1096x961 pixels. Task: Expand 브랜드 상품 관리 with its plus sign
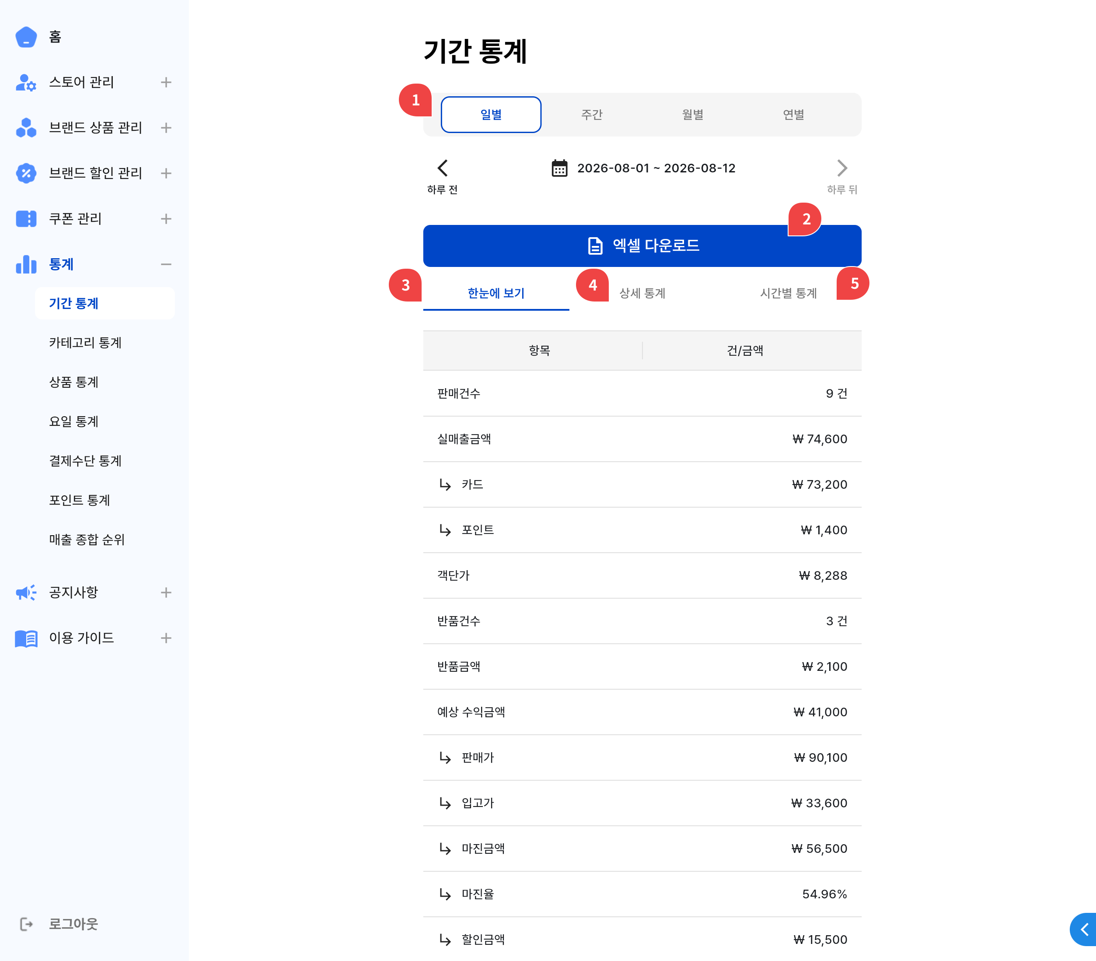click(x=166, y=128)
